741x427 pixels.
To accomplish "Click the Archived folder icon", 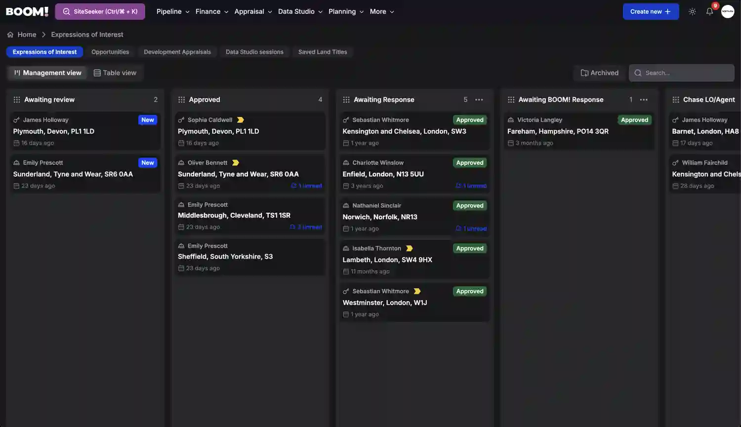I will point(584,73).
